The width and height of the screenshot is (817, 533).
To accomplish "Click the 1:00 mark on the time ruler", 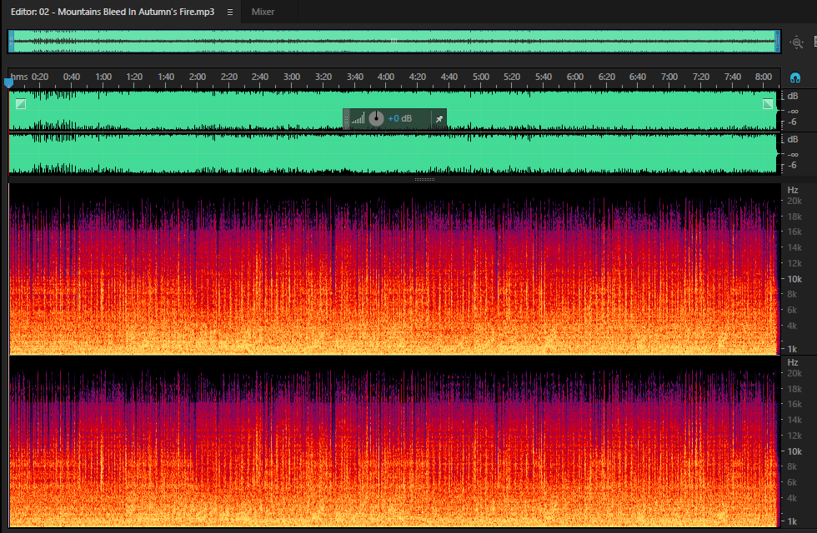I will 103,77.
